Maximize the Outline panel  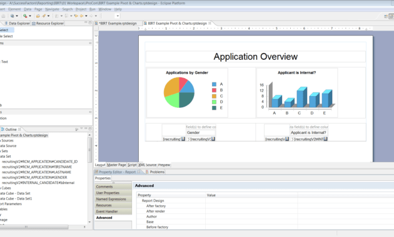click(90, 128)
